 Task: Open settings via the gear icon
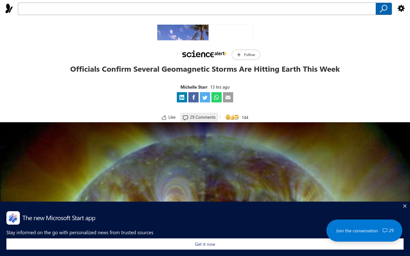[x=401, y=8]
